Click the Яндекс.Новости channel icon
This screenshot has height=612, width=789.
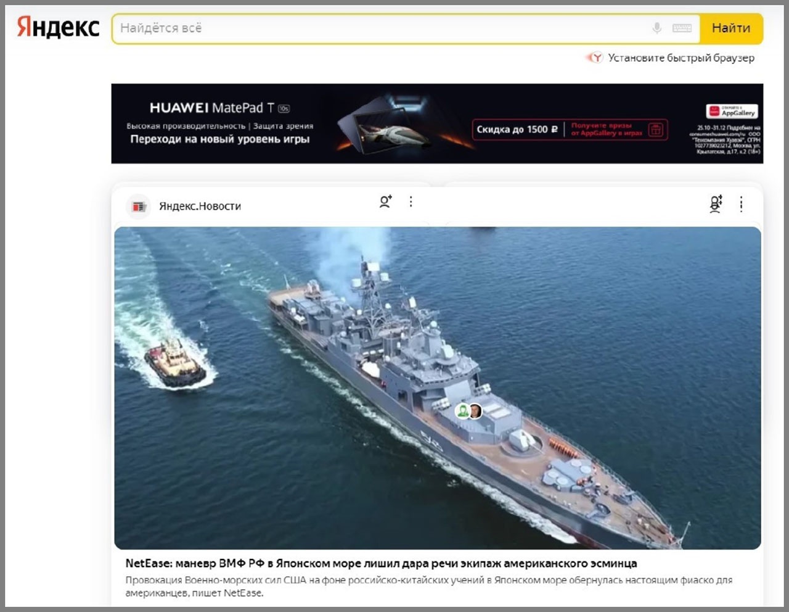[139, 206]
